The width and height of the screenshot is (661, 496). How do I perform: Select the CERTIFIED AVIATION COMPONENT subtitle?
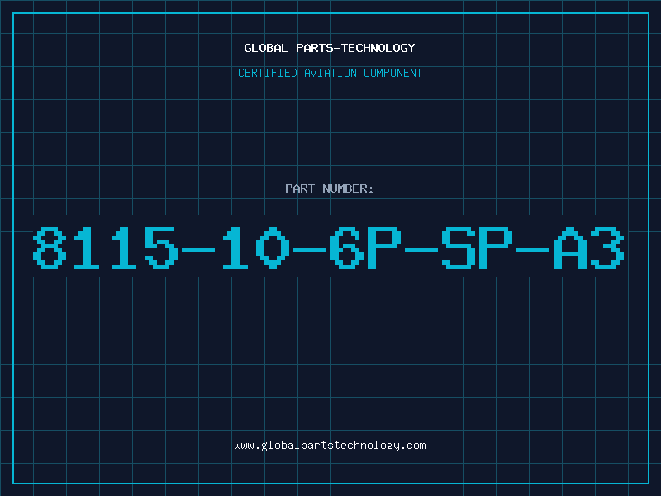tap(330, 73)
